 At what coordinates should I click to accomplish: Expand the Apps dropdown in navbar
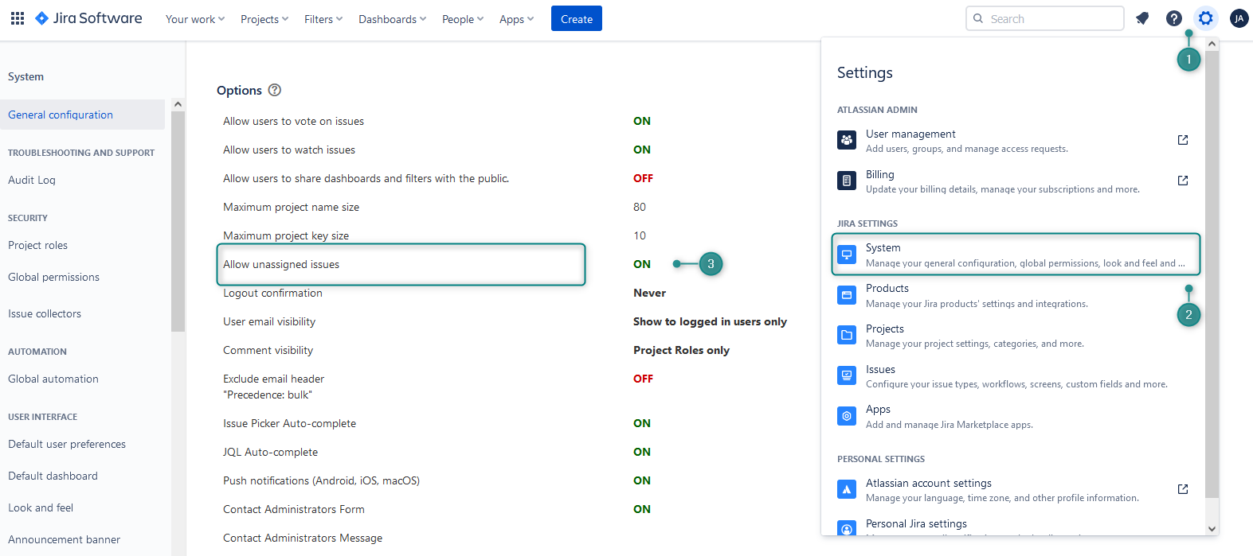tap(517, 19)
